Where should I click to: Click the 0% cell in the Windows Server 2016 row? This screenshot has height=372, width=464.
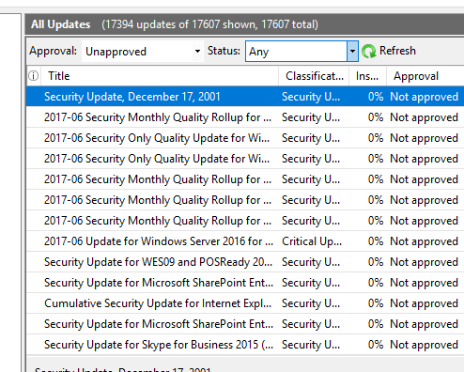(x=376, y=241)
